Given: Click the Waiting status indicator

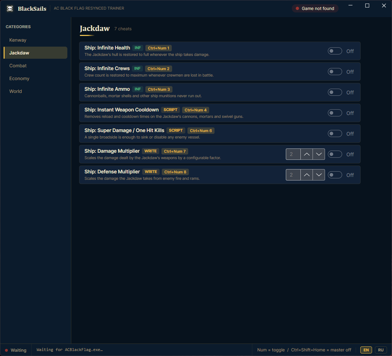Looking at the screenshot, I should pos(16,350).
